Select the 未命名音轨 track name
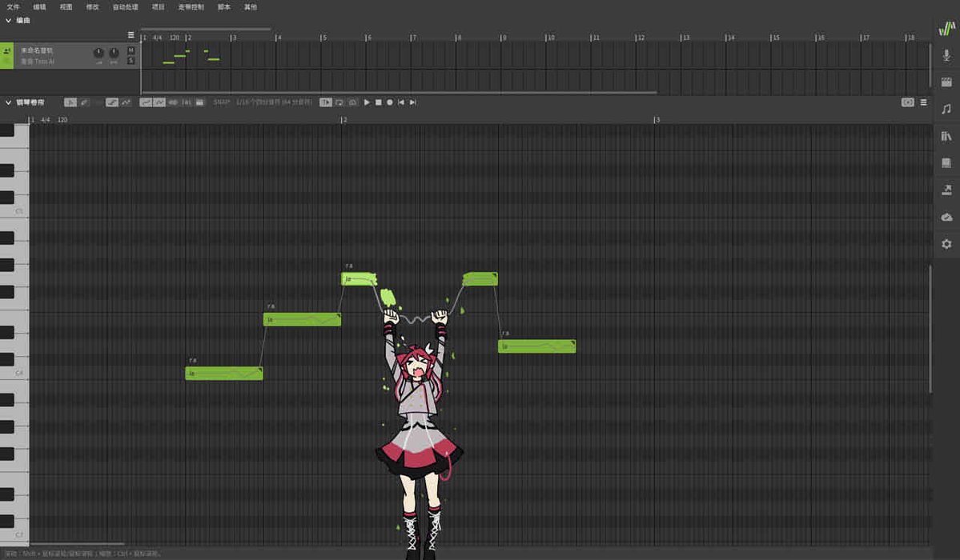Screen dimensions: 960x560 (x=37, y=50)
